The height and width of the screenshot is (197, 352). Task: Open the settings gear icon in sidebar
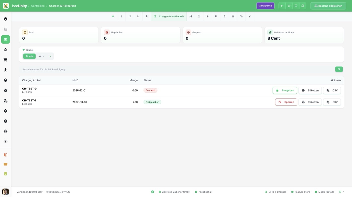click(6, 111)
